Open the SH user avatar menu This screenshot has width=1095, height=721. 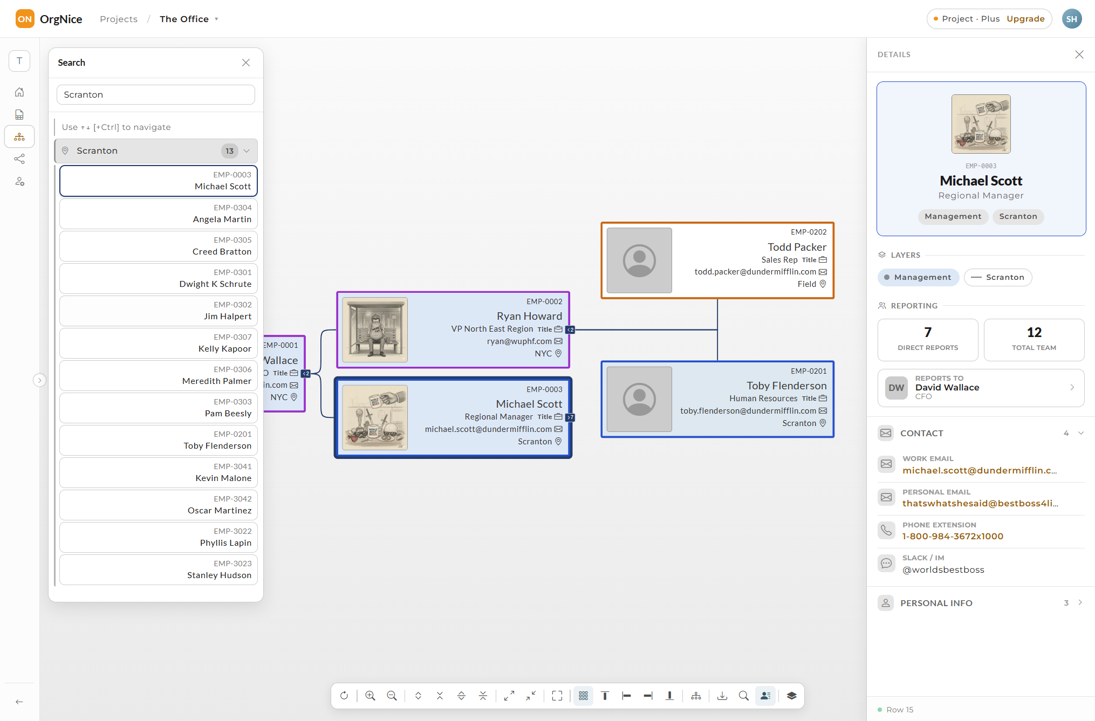(x=1072, y=19)
